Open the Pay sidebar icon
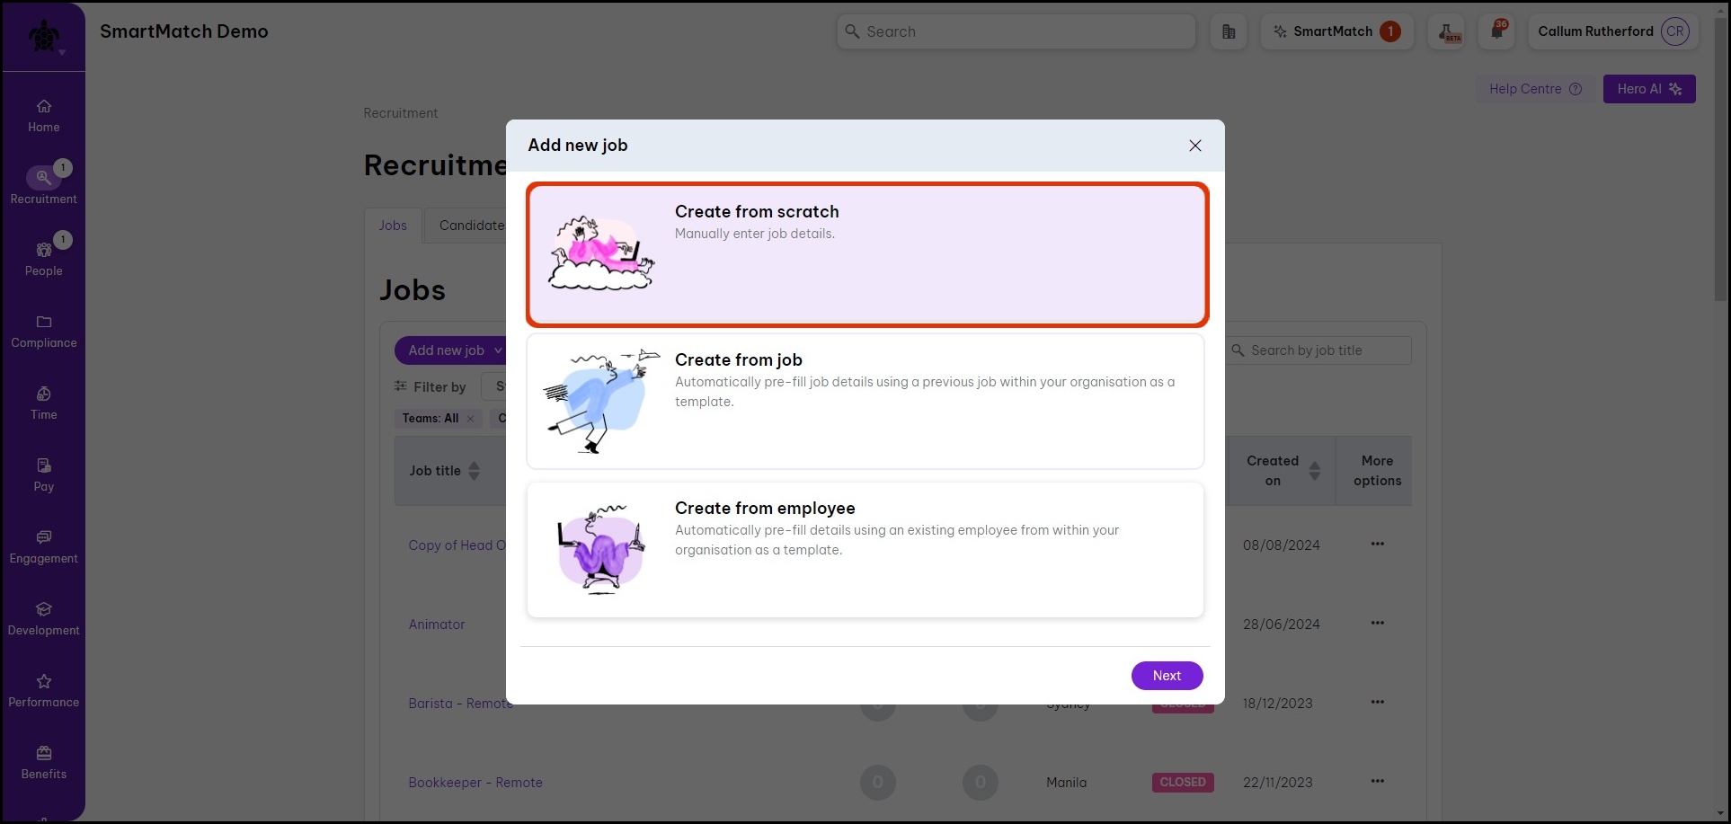Screen dimensions: 1731x824 [43, 474]
